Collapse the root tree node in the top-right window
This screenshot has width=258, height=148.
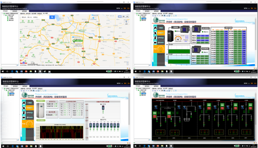(x=136, y=14)
